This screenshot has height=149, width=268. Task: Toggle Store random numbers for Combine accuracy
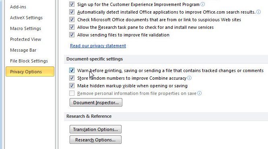(x=72, y=78)
